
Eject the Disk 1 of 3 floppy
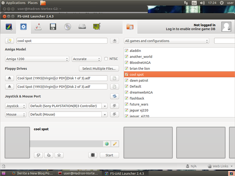tap(9, 78)
